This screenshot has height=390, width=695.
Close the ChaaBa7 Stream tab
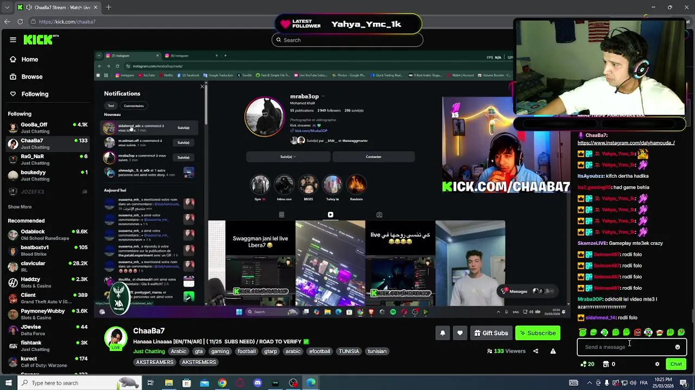click(96, 7)
